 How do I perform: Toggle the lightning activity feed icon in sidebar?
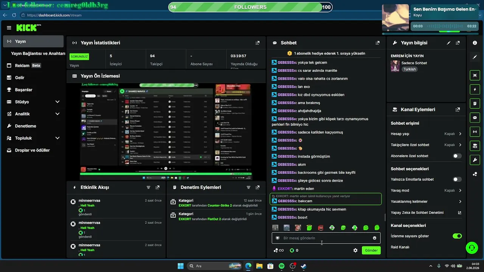click(x=475, y=90)
